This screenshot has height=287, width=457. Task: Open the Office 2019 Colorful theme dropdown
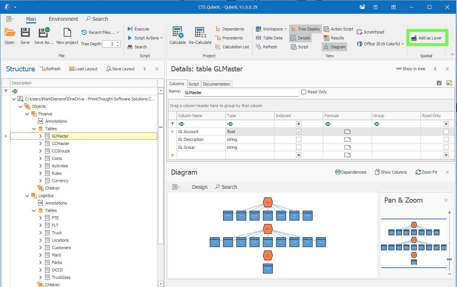(x=381, y=44)
